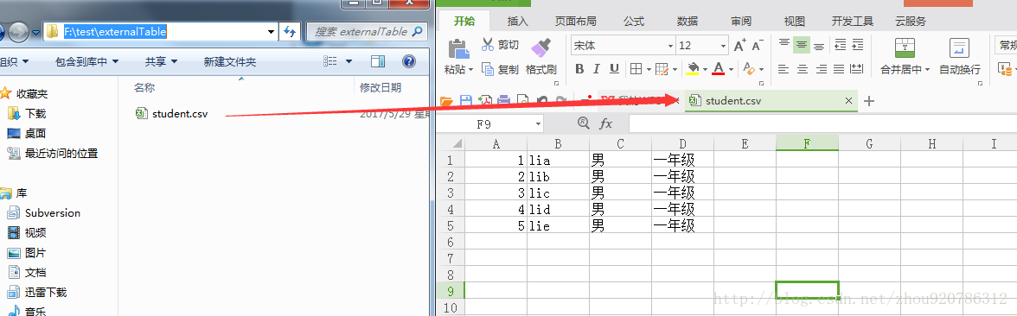Apply yellow fill color bucket
1017x316 pixels.
pos(693,69)
